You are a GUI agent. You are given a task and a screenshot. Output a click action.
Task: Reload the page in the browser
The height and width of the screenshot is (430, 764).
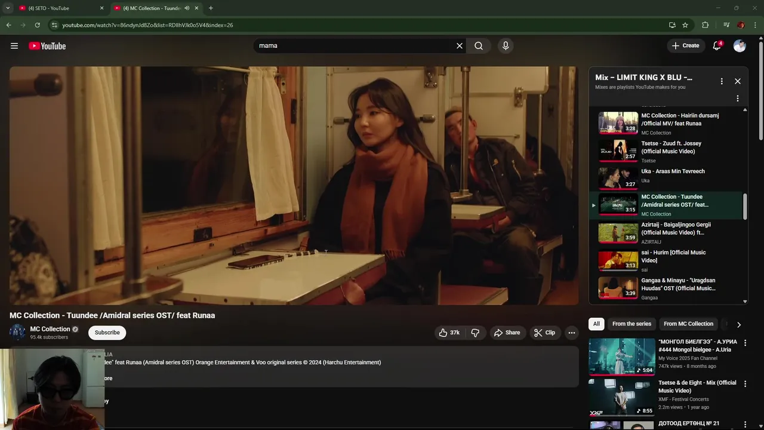click(37, 25)
